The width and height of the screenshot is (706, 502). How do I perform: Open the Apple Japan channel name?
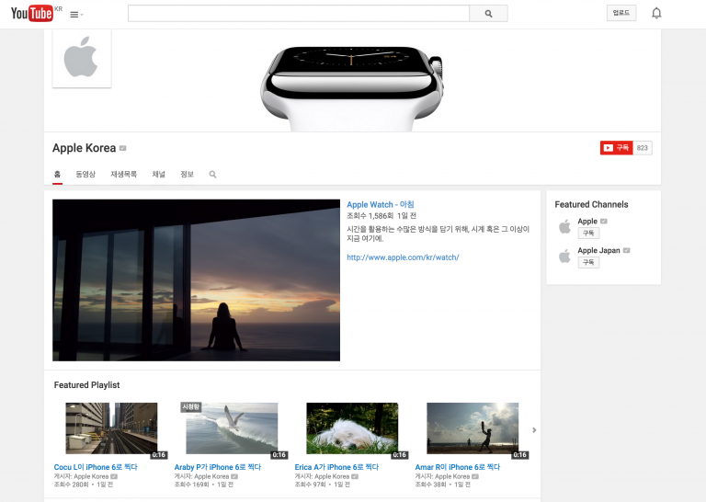[598, 250]
